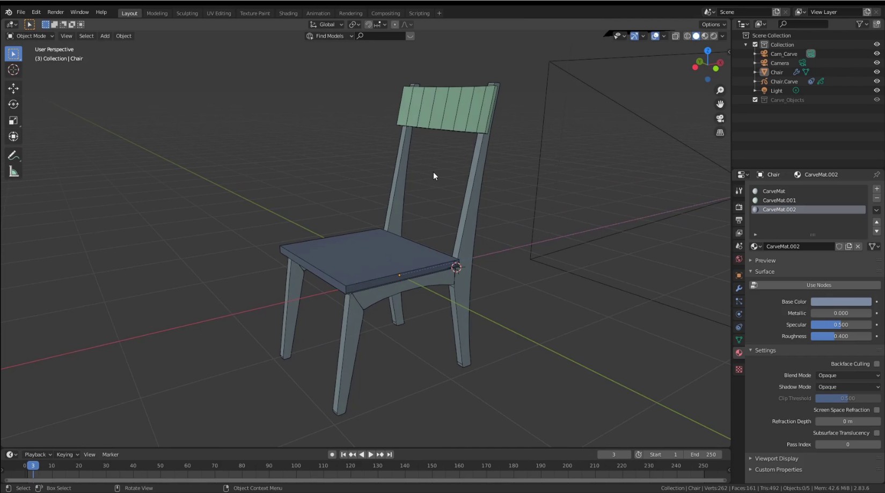The height and width of the screenshot is (493, 885).
Task: Adjust the Roughness slider
Action: (x=840, y=336)
